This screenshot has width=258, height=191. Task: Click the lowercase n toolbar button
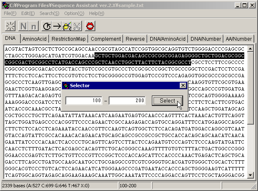34,26
